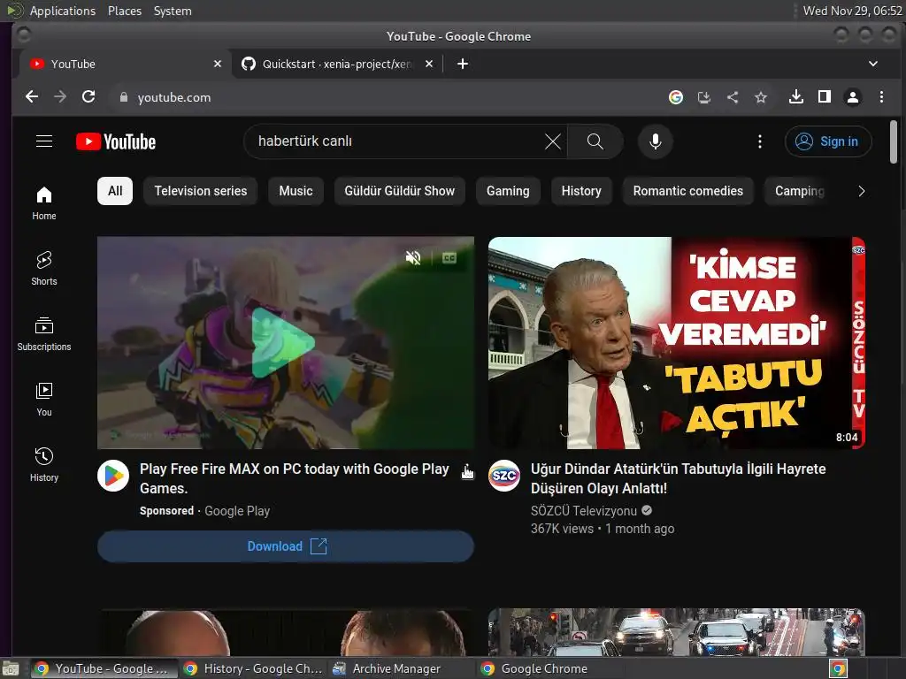Start voice search with microphone icon
This screenshot has height=679, width=906.
pos(656,141)
